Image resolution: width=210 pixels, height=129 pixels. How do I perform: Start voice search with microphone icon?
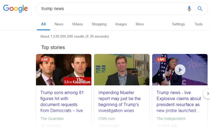(189, 9)
